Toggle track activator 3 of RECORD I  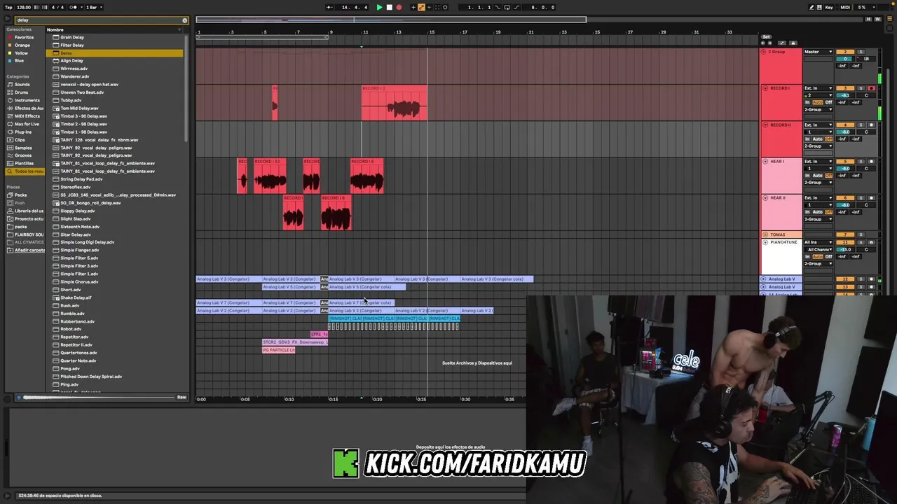click(845, 88)
